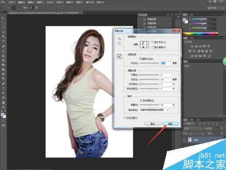Add a Levels adjustment from Adjustments panel
Viewport: 226px width, 170px height.
(x=196, y=46)
